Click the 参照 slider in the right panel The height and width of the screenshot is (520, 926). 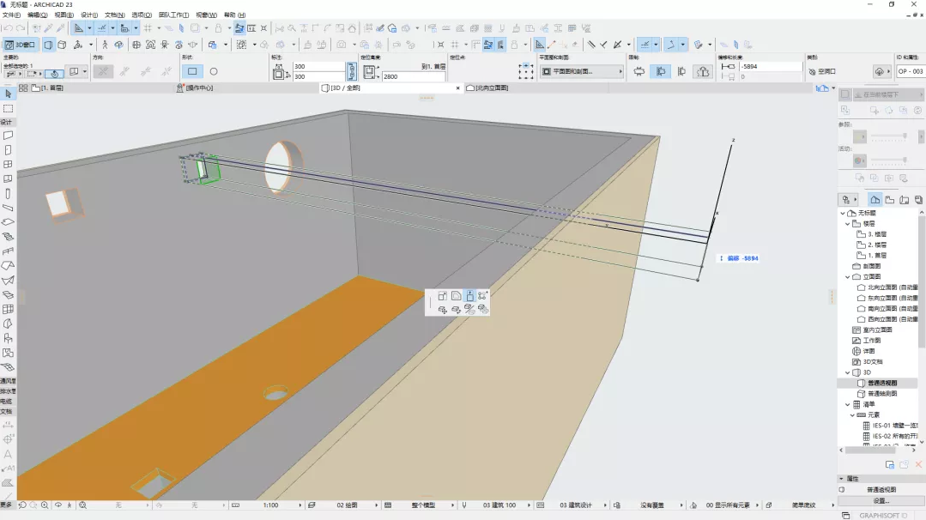(888, 137)
